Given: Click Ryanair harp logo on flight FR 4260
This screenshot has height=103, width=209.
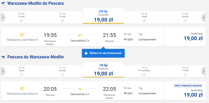Looking at the screenshot, I should pyautogui.click(x=22, y=35).
